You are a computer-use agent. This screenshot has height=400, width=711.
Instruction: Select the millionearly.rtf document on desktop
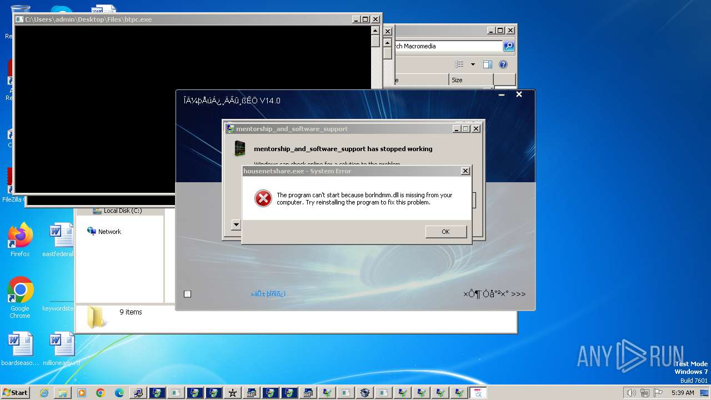tap(62, 349)
